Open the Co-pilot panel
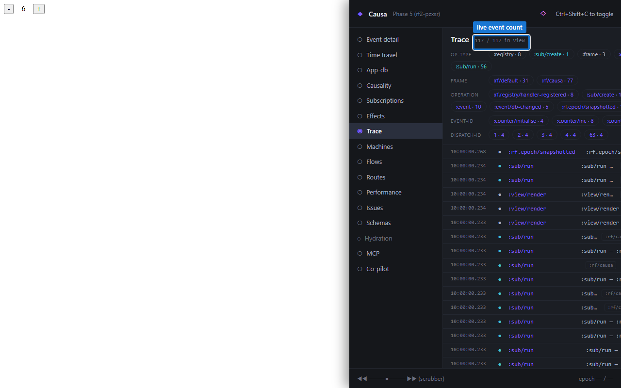Viewport: 621px width, 388px height. 396,269
